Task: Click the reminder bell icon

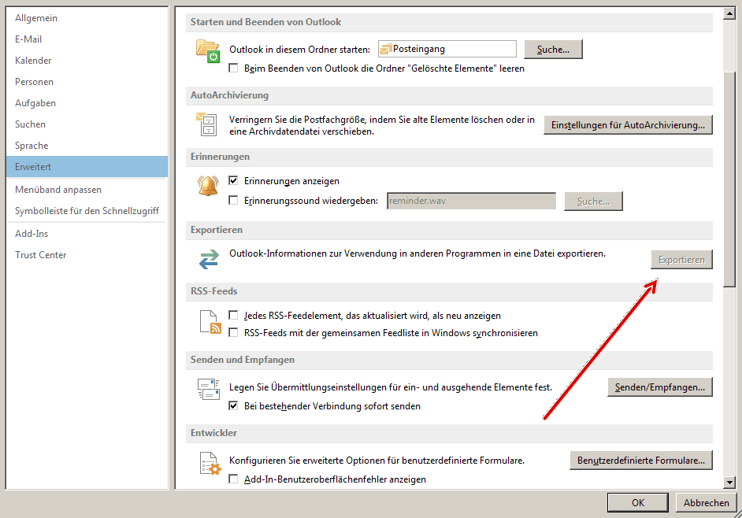Action: (208, 186)
